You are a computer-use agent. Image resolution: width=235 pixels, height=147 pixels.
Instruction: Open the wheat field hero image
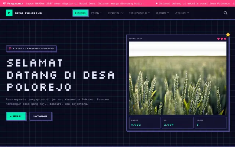click(x=178, y=78)
